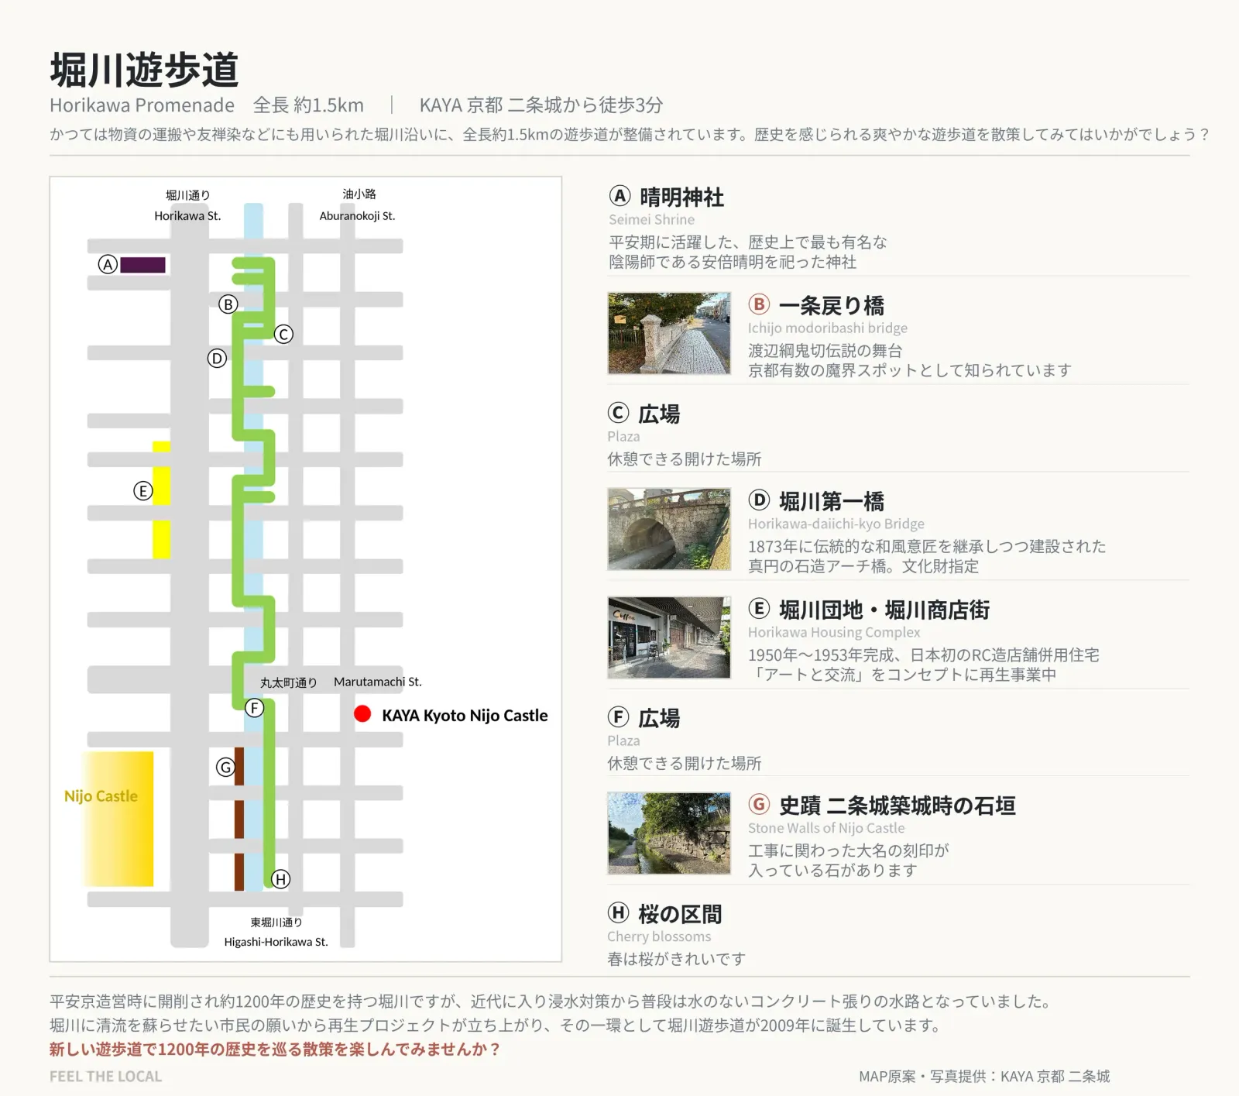This screenshot has width=1239, height=1096.
Task: Open the Stone Walls of Nijo Castle photo
Action: coord(669,833)
